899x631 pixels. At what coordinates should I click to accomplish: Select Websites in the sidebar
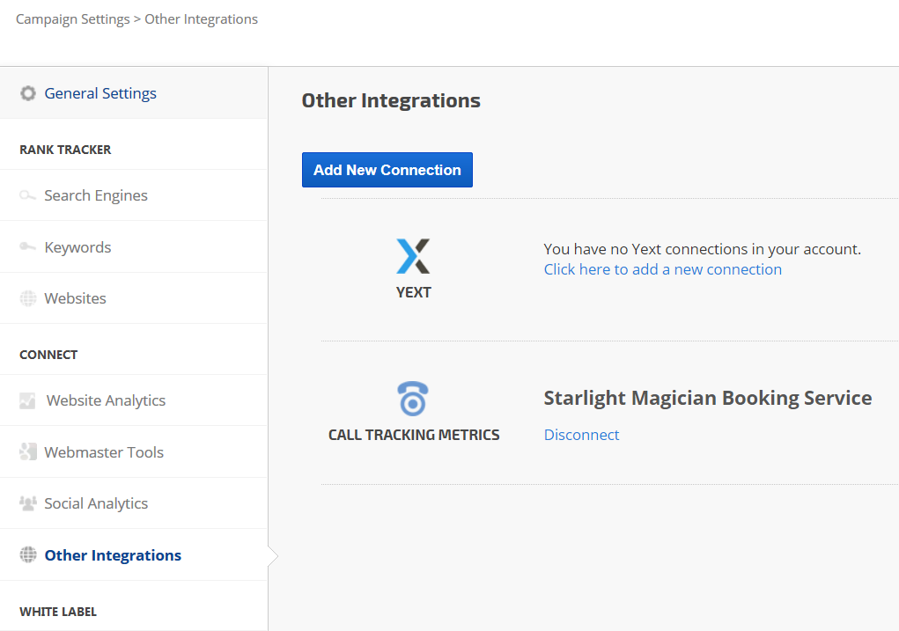[x=75, y=298]
